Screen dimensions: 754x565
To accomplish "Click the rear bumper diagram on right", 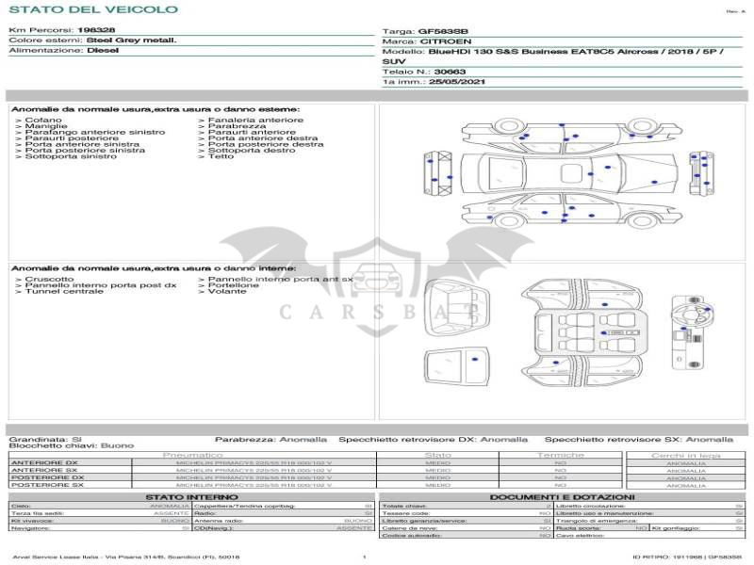I will 699,172.
